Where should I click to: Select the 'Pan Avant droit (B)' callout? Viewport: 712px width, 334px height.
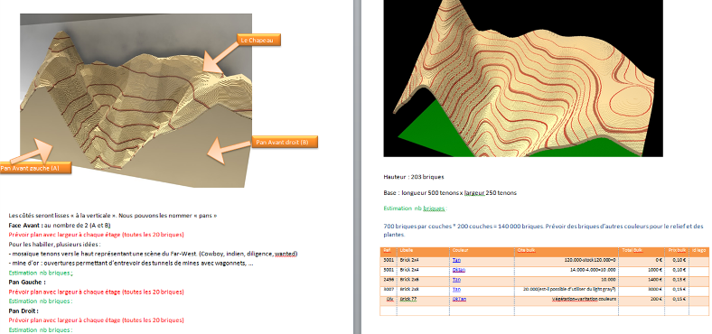point(285,142)
